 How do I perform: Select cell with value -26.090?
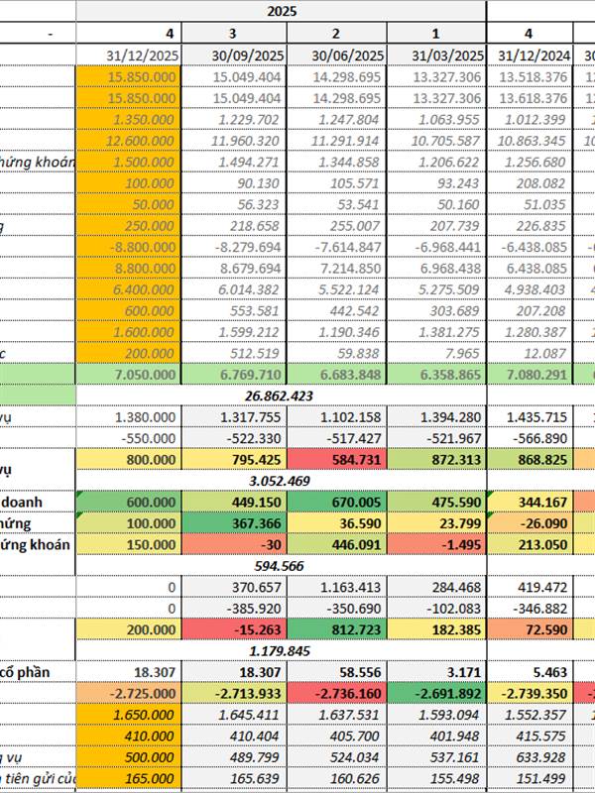click(530, 523)
